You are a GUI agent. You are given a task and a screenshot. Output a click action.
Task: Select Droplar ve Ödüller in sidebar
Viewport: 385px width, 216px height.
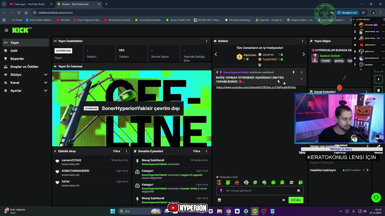(26, 67)
